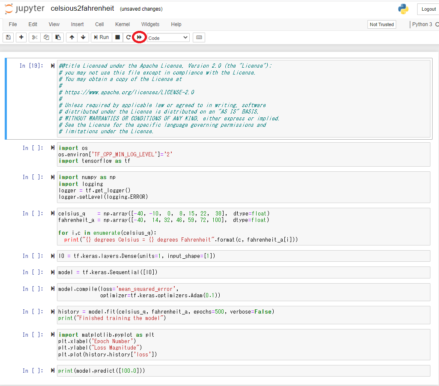Open the Kernel menu

coord(122,24)
